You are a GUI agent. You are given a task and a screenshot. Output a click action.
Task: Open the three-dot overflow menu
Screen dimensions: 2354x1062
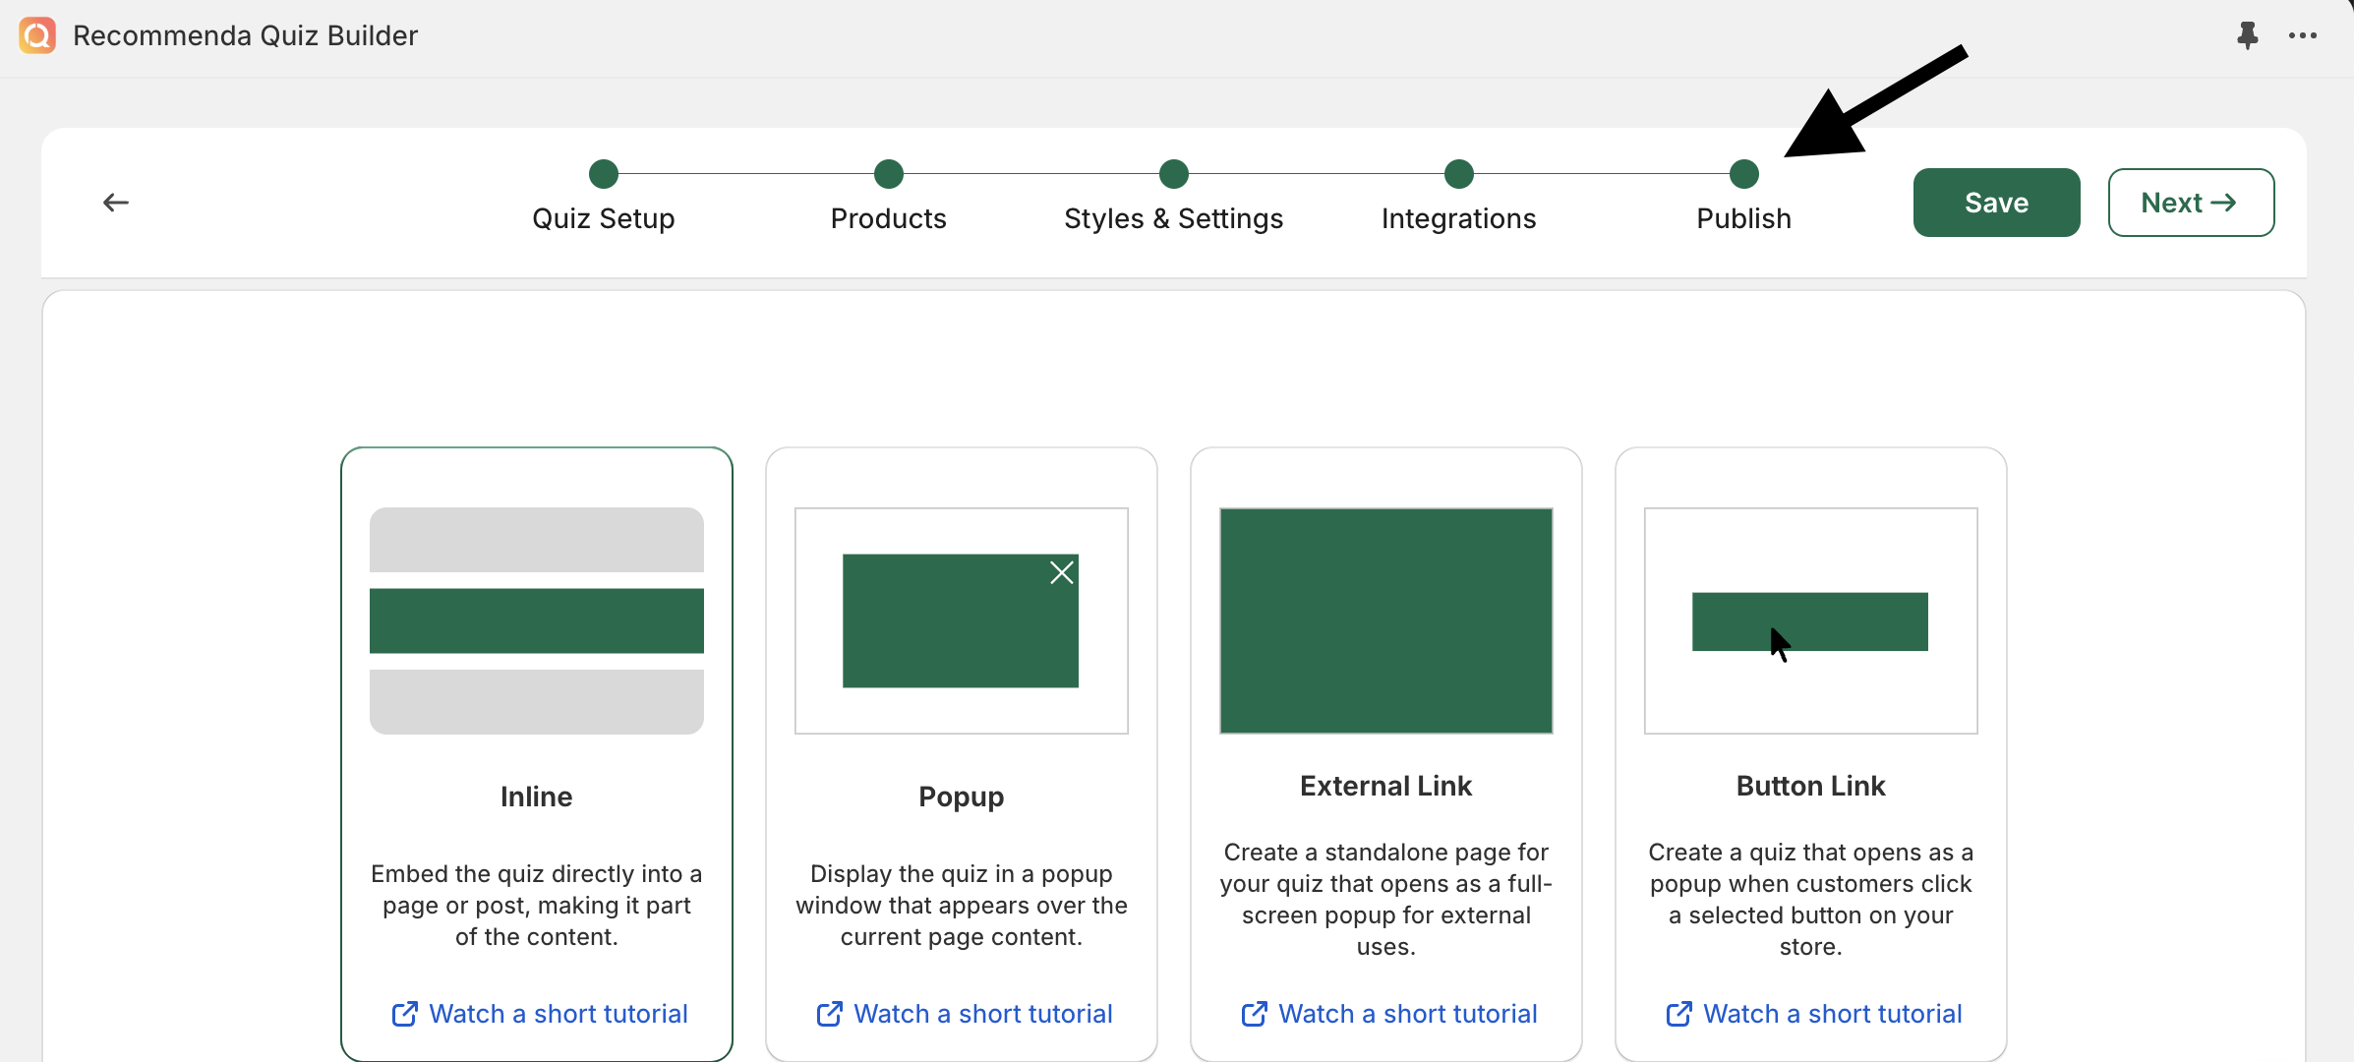pyautogui.click(x=2303, y=35)
